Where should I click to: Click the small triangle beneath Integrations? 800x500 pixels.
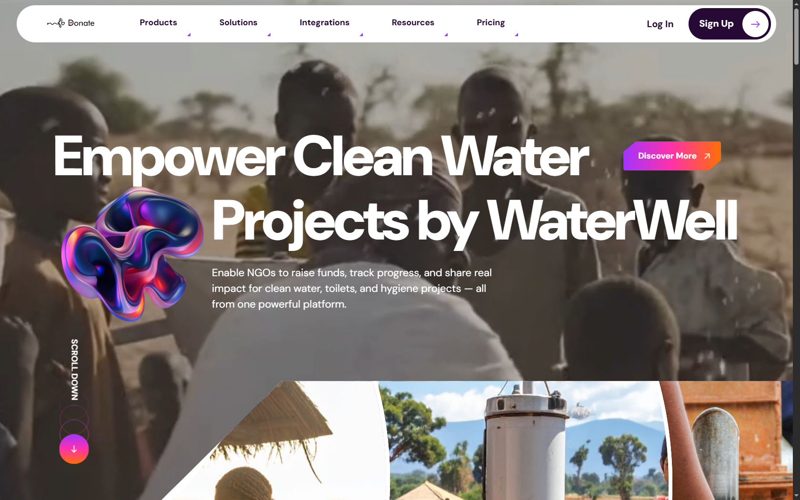(361, 35)
